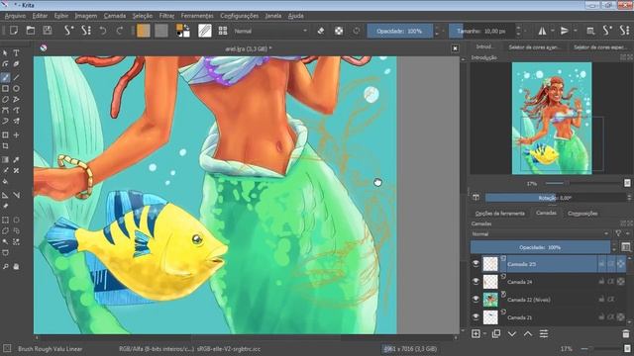Select Camada 24 layer row
This screenshot has height=356, width=634.
click(549, 281)
